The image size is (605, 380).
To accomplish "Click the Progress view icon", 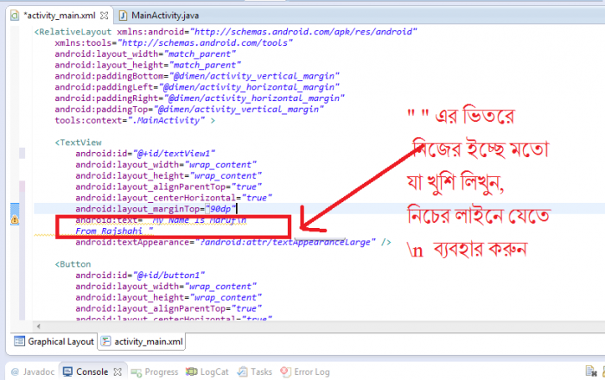I will (136, 372).
